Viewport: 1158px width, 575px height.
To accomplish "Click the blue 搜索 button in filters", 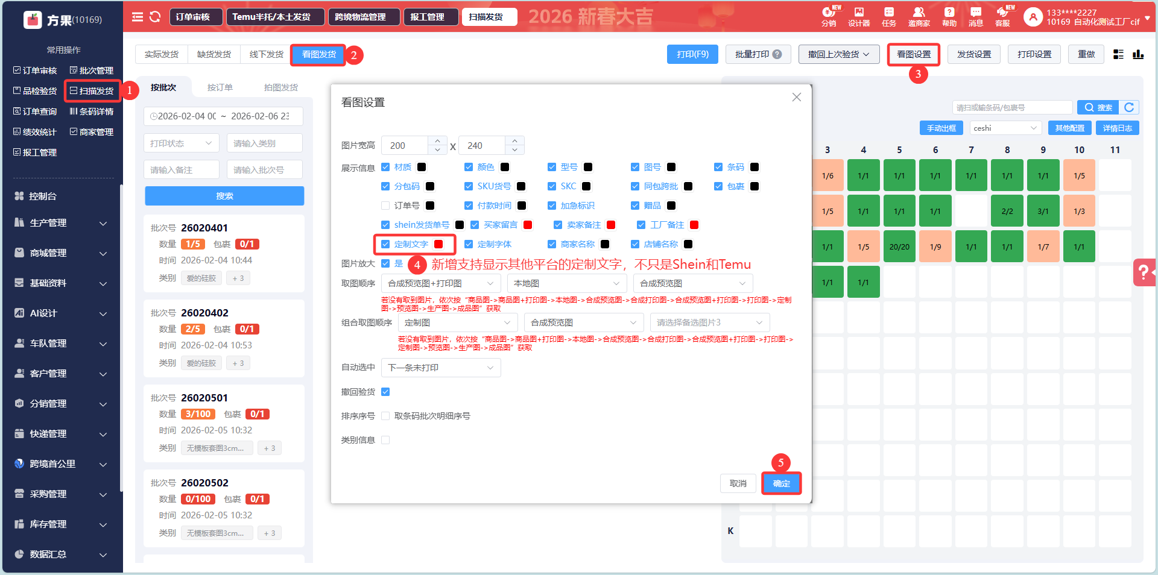I will pos(224,196).
